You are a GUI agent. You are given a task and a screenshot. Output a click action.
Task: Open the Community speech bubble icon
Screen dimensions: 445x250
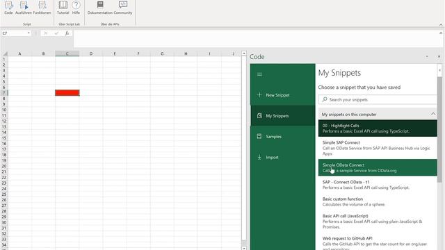pos(123,5)
